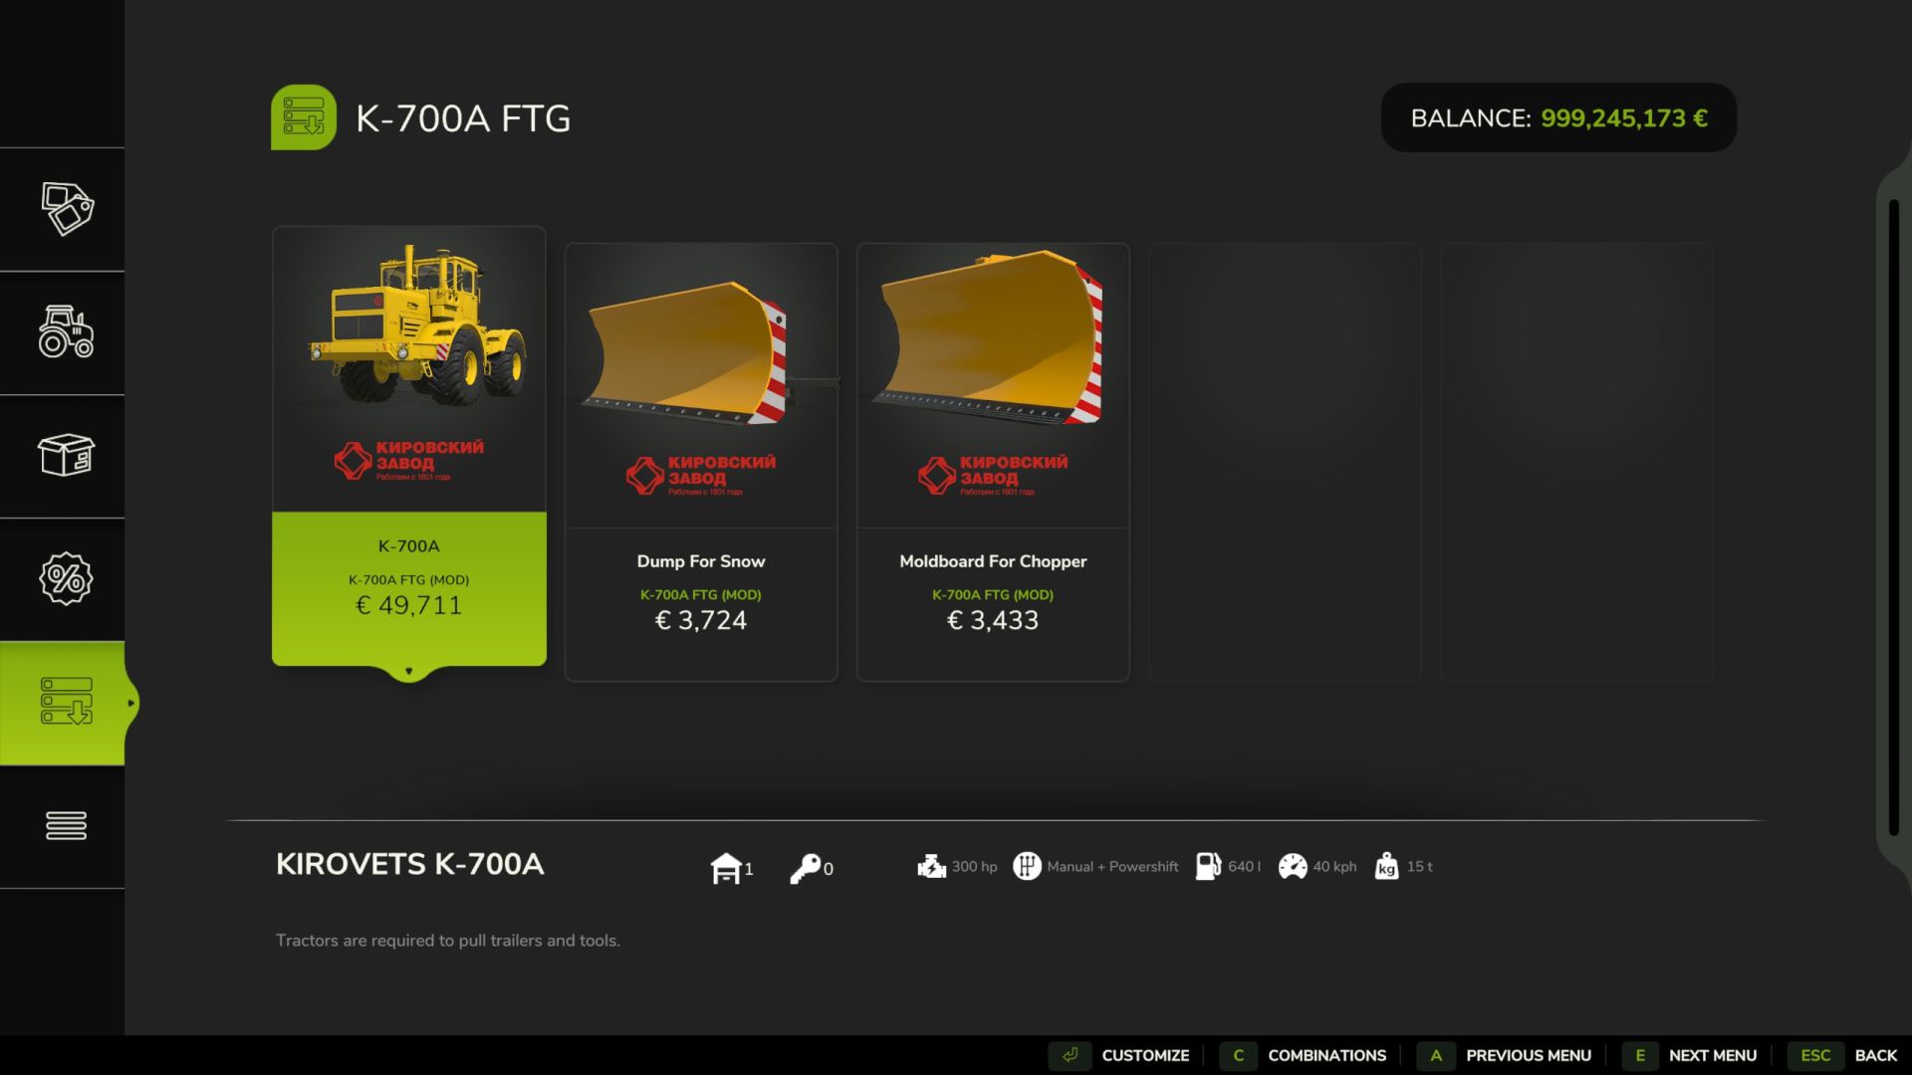The image size is (1912, 1075).
Task: Click the ESC Back button
Action: [x=1844, y=1055]
